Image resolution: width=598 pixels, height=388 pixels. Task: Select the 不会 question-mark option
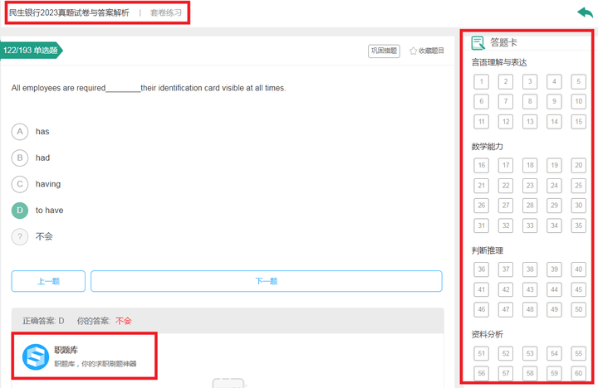click(20, 237)
